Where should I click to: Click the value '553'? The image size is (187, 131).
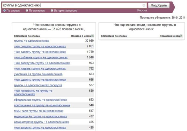91,100
